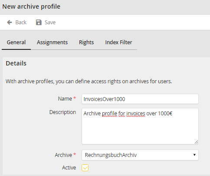
Task: Click the 'Details' section heading
Action: coord(16,63)
